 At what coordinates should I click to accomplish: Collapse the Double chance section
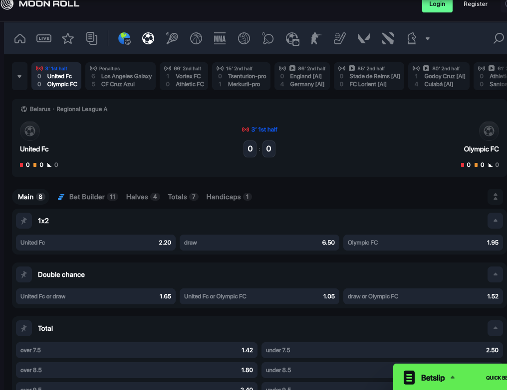tap(496, 275)
